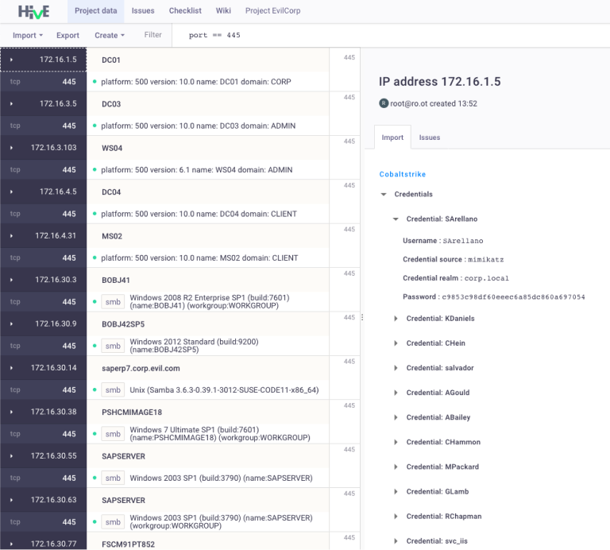Expand host 172.16.3.103 row arrow

click(x=11, y=148)
